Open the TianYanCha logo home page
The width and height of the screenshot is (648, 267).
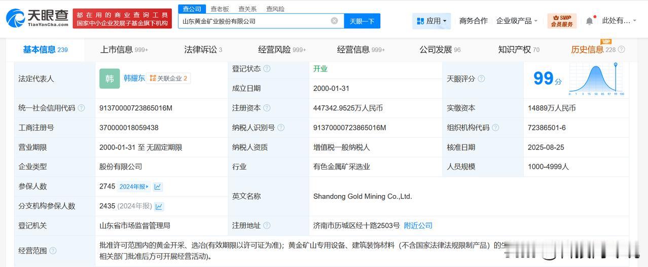(x=37, y=18)
